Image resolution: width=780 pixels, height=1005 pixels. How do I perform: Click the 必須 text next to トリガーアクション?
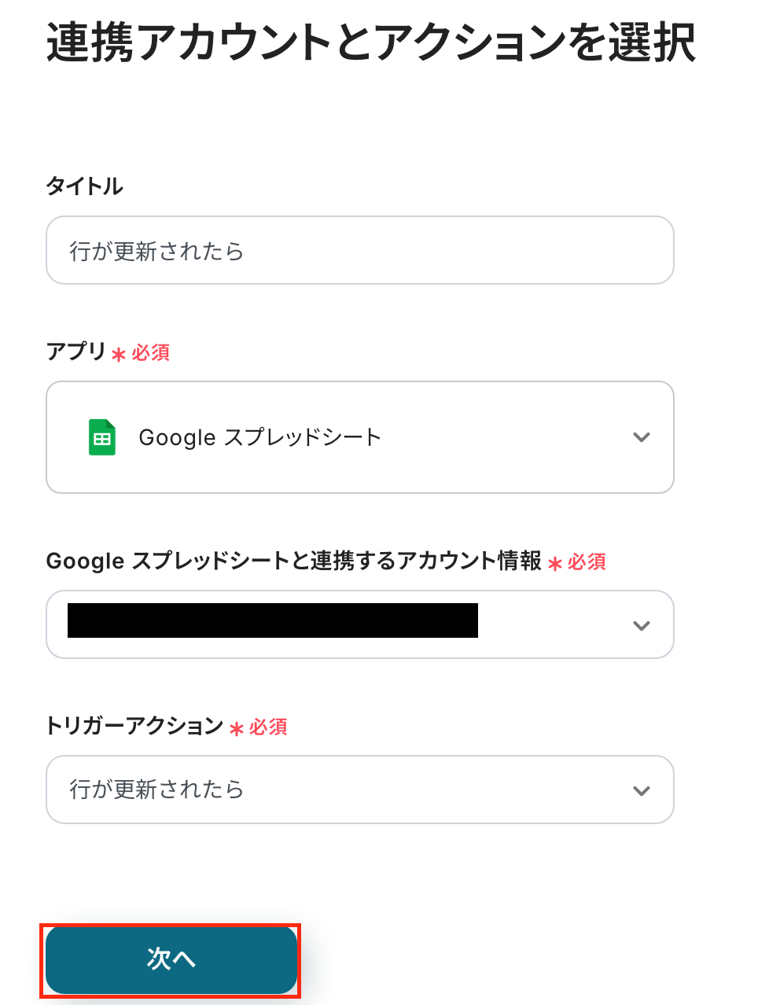pos(269,727)
